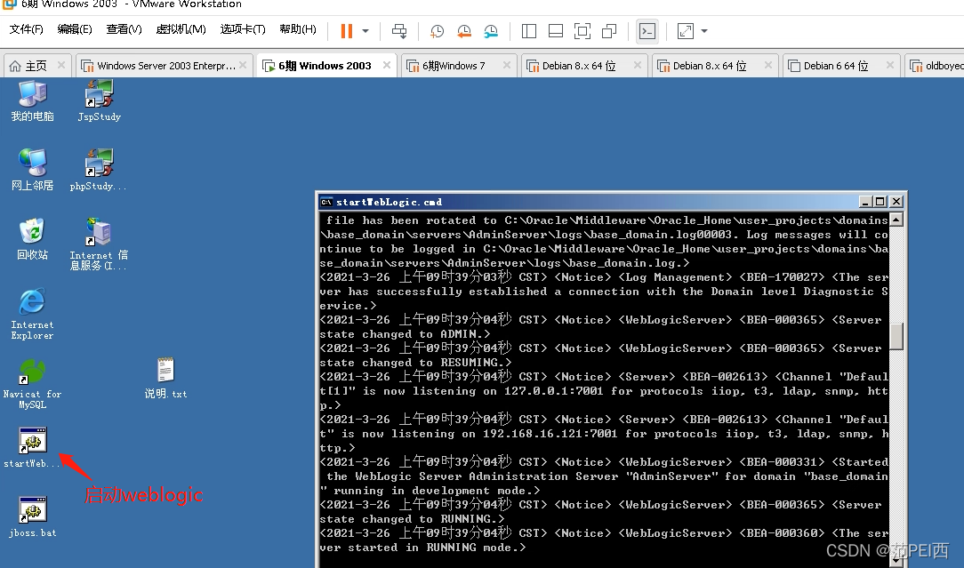Click the console vertical scrollbar thumb

pyautogui.click(x=896, y=336)
